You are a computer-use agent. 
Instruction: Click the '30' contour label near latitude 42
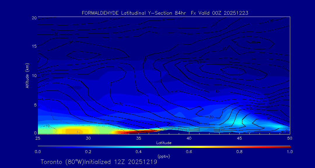pyautogui.click(x=211, y=117)
